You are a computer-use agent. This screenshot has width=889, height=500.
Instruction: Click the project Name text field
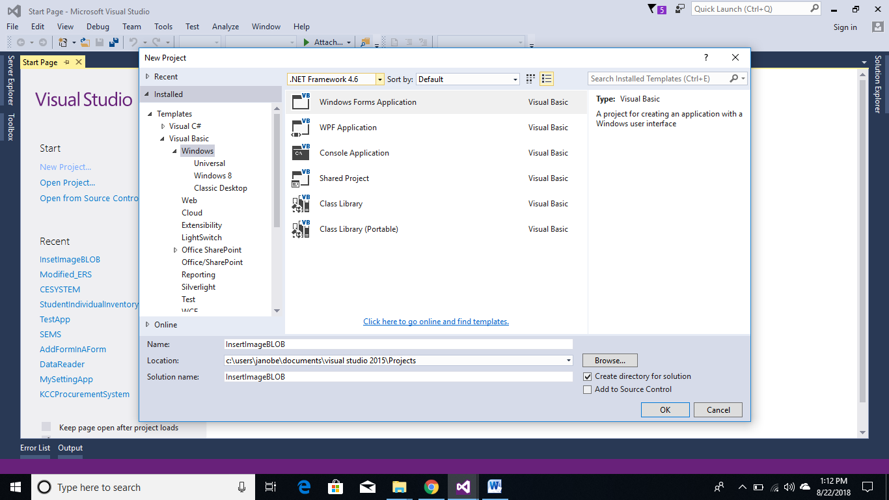pos(398,344)
